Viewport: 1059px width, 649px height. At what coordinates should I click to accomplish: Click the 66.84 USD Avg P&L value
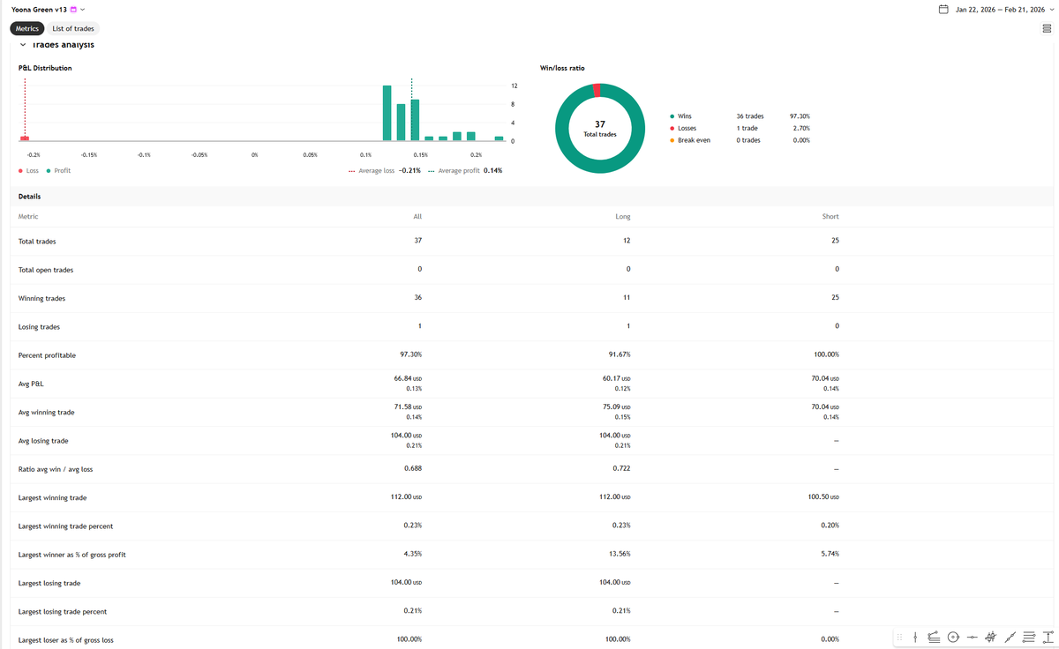coord(409,378)
